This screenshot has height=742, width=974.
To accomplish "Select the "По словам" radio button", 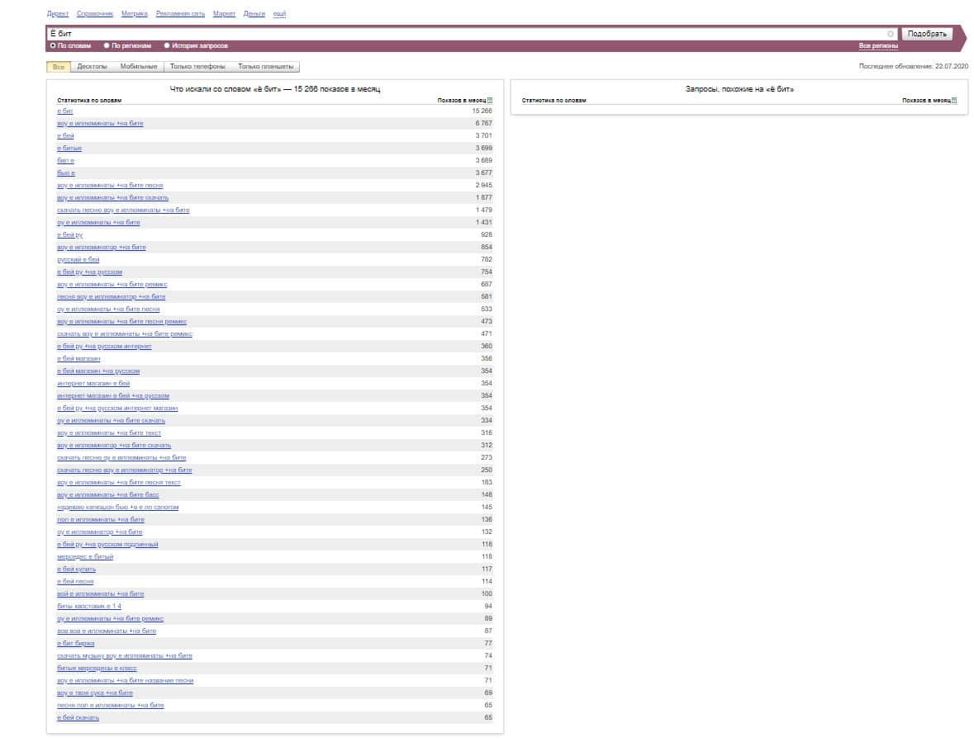I will coord(53,46).
